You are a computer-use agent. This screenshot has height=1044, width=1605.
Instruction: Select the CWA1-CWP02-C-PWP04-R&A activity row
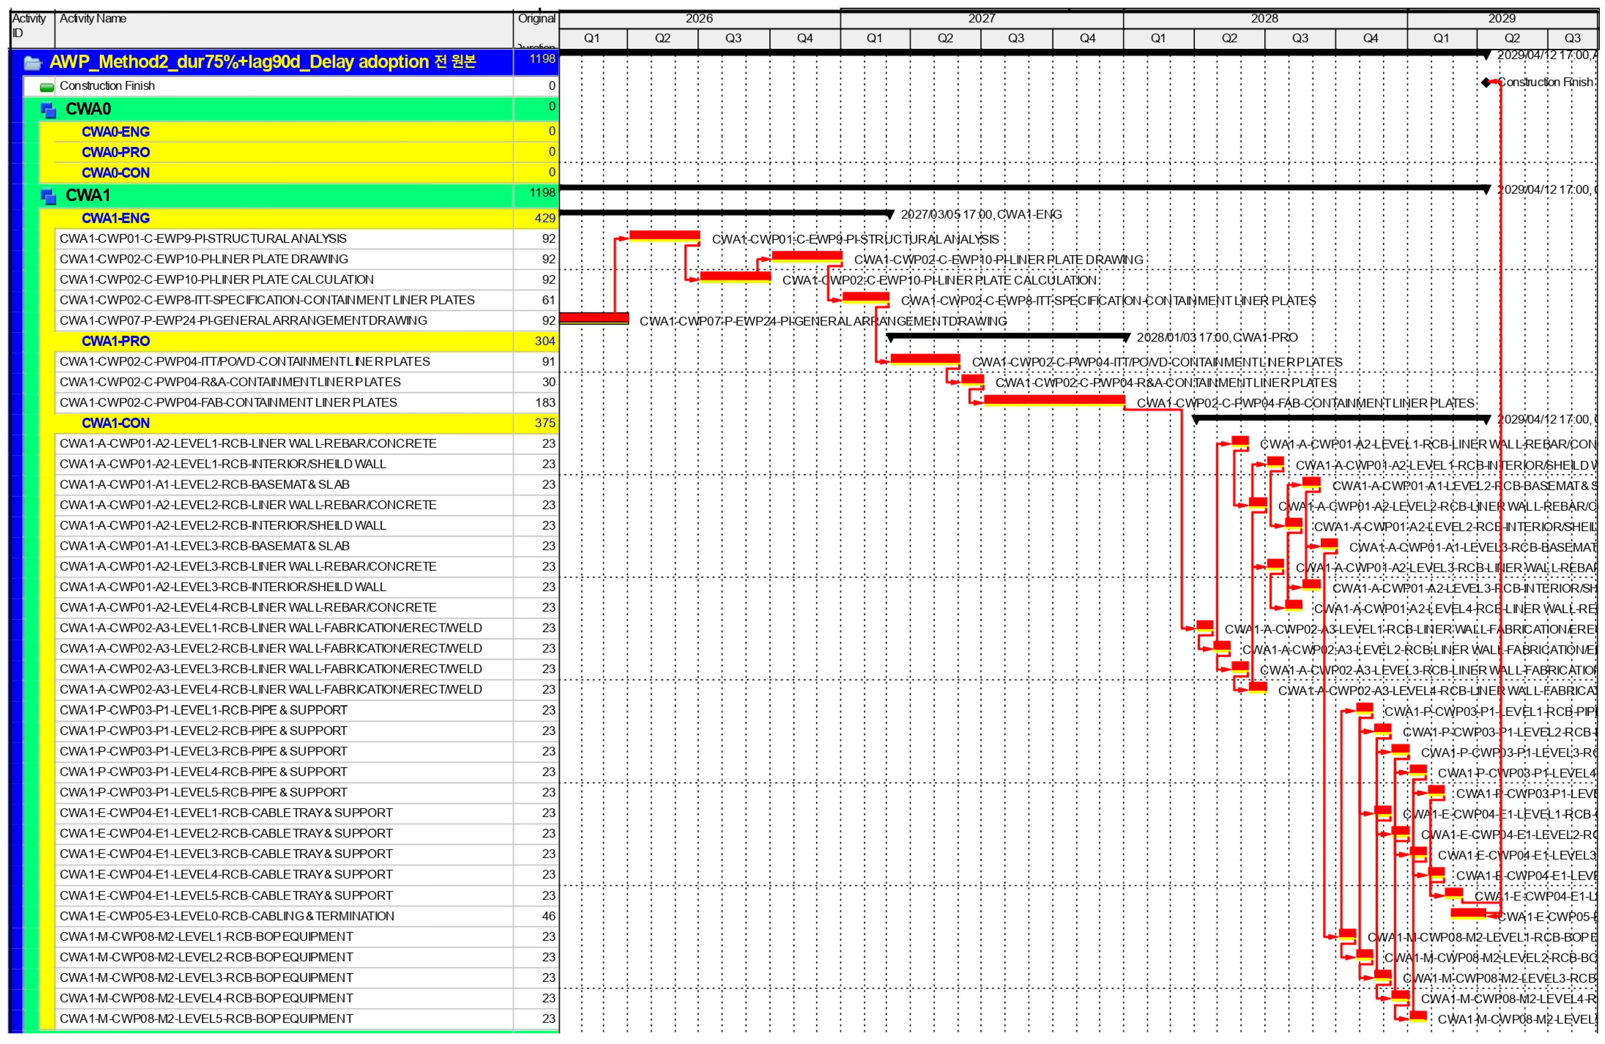click(x=230, y=382)
